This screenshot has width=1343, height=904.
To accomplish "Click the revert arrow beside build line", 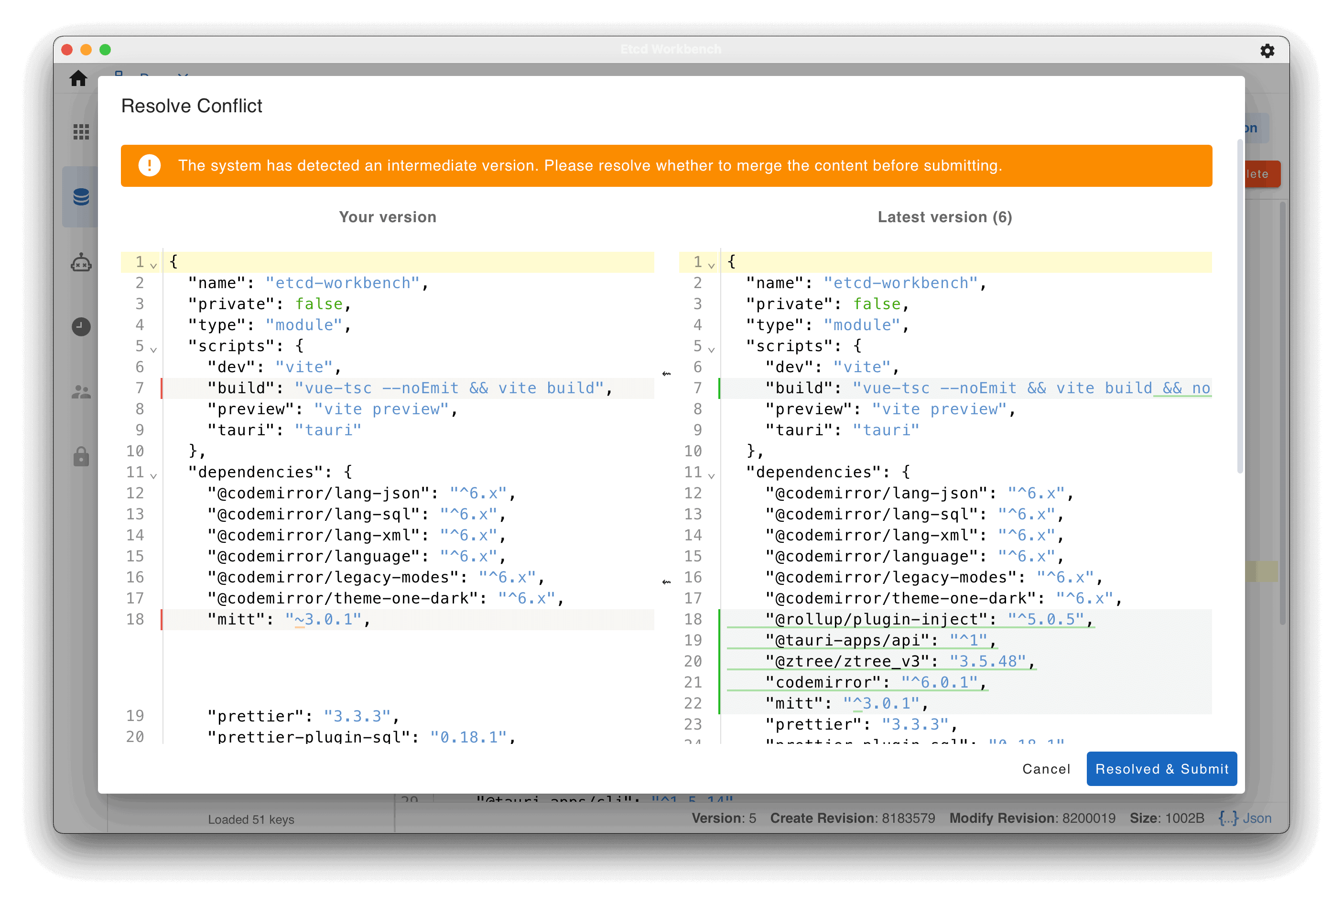I will click(x=667, y=374).
